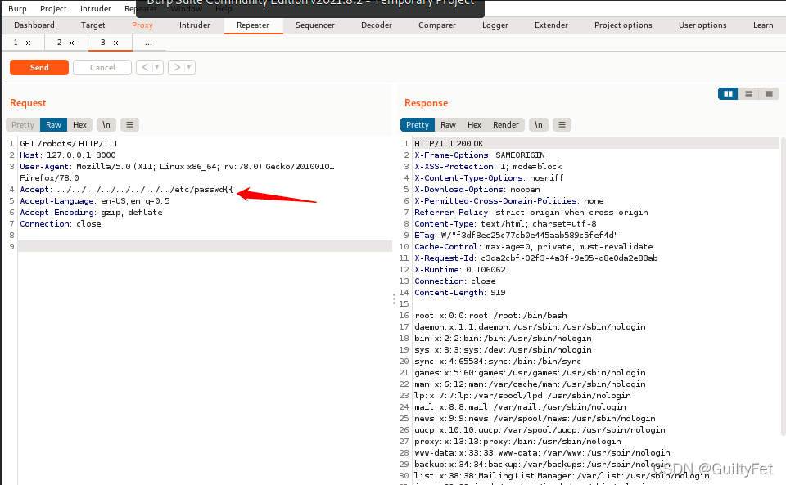Add a new Repeater tab via the ellipsis
786x485 pixels.
[148, 43]
